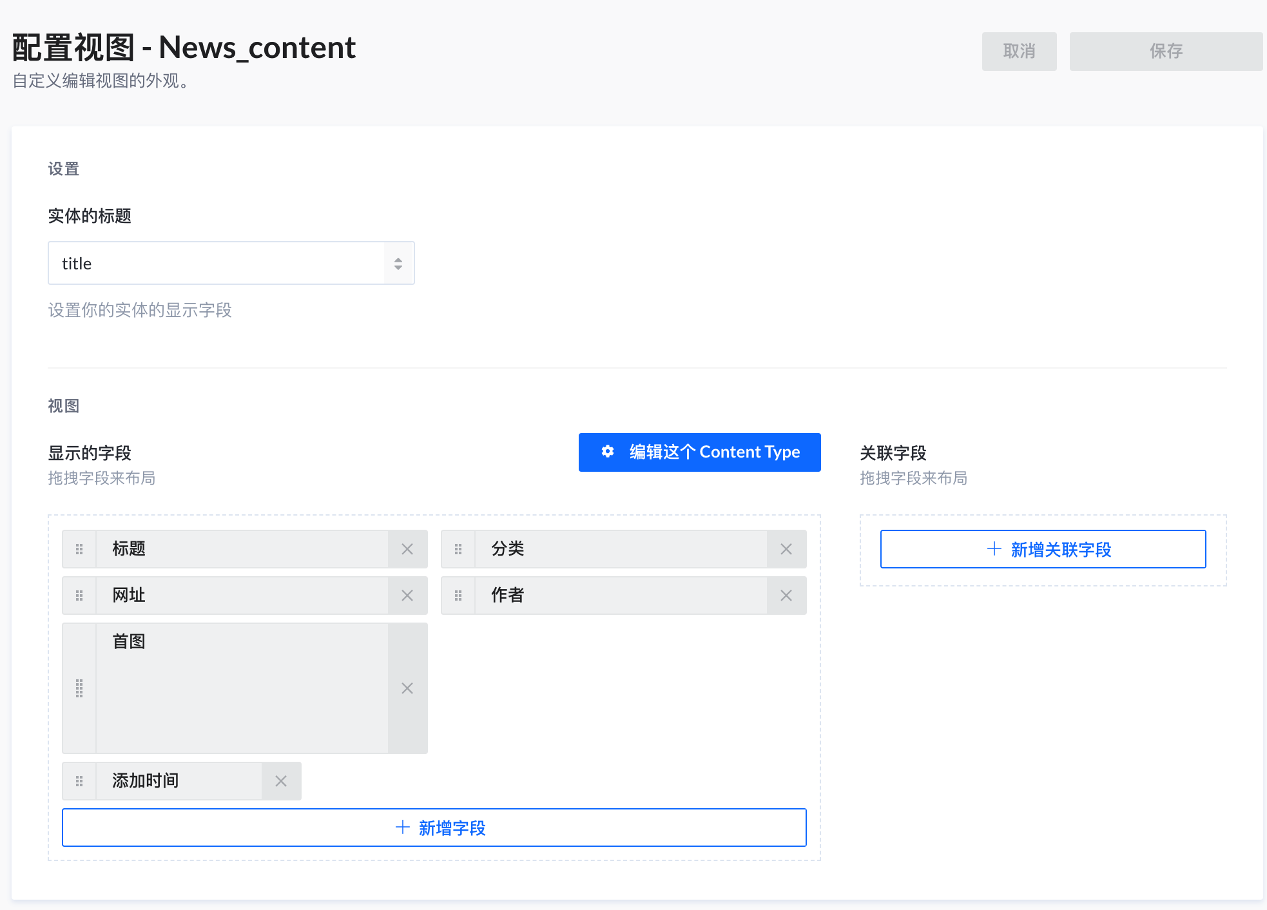Click the drag handle of 标题 field

click(x=79, y=549)
